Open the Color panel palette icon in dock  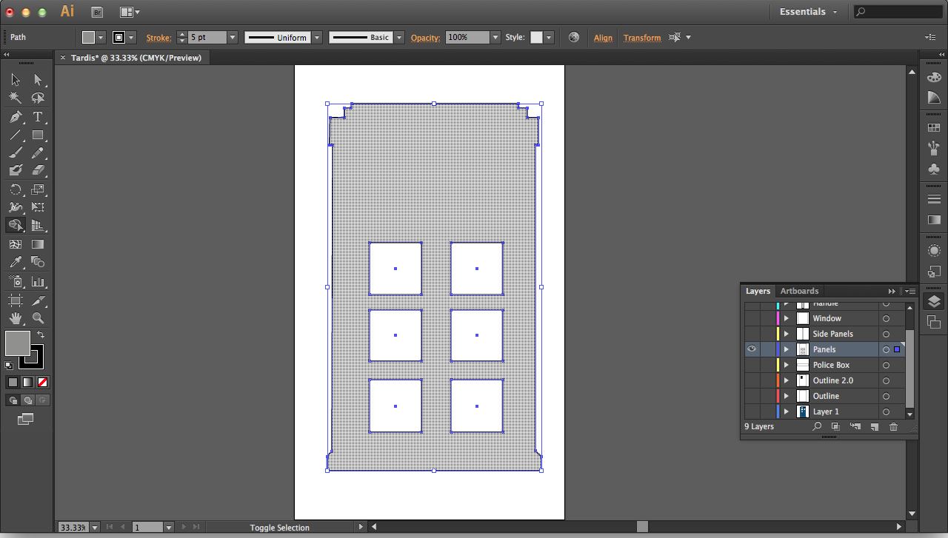point(934,77)
